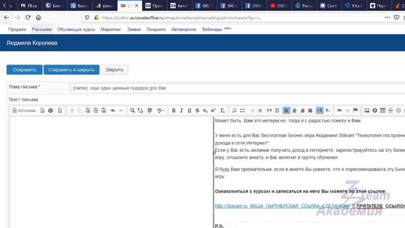Viewport: 405px width, 228px height.
Task: Click text direction left-to-right icon
Action: [x=320, y=111]
